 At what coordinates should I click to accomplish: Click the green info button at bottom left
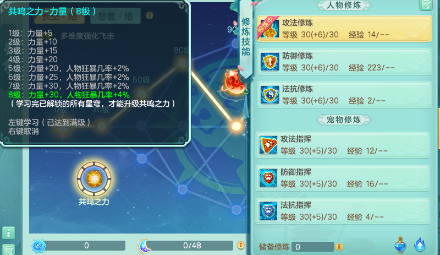(x=8, y=233)
